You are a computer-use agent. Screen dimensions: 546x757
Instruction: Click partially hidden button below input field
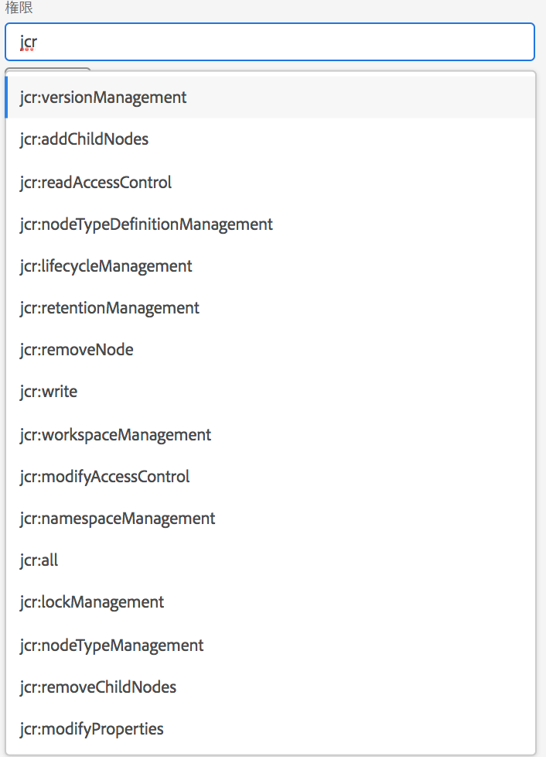(x=48, y=70)
